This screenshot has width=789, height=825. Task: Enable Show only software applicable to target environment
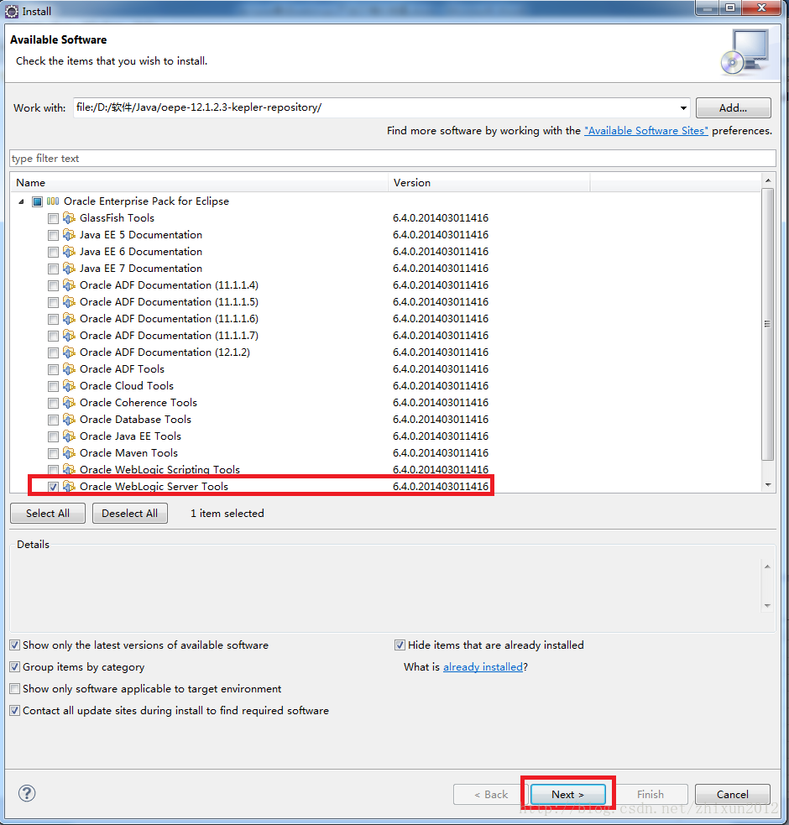[x=15, y=689]
